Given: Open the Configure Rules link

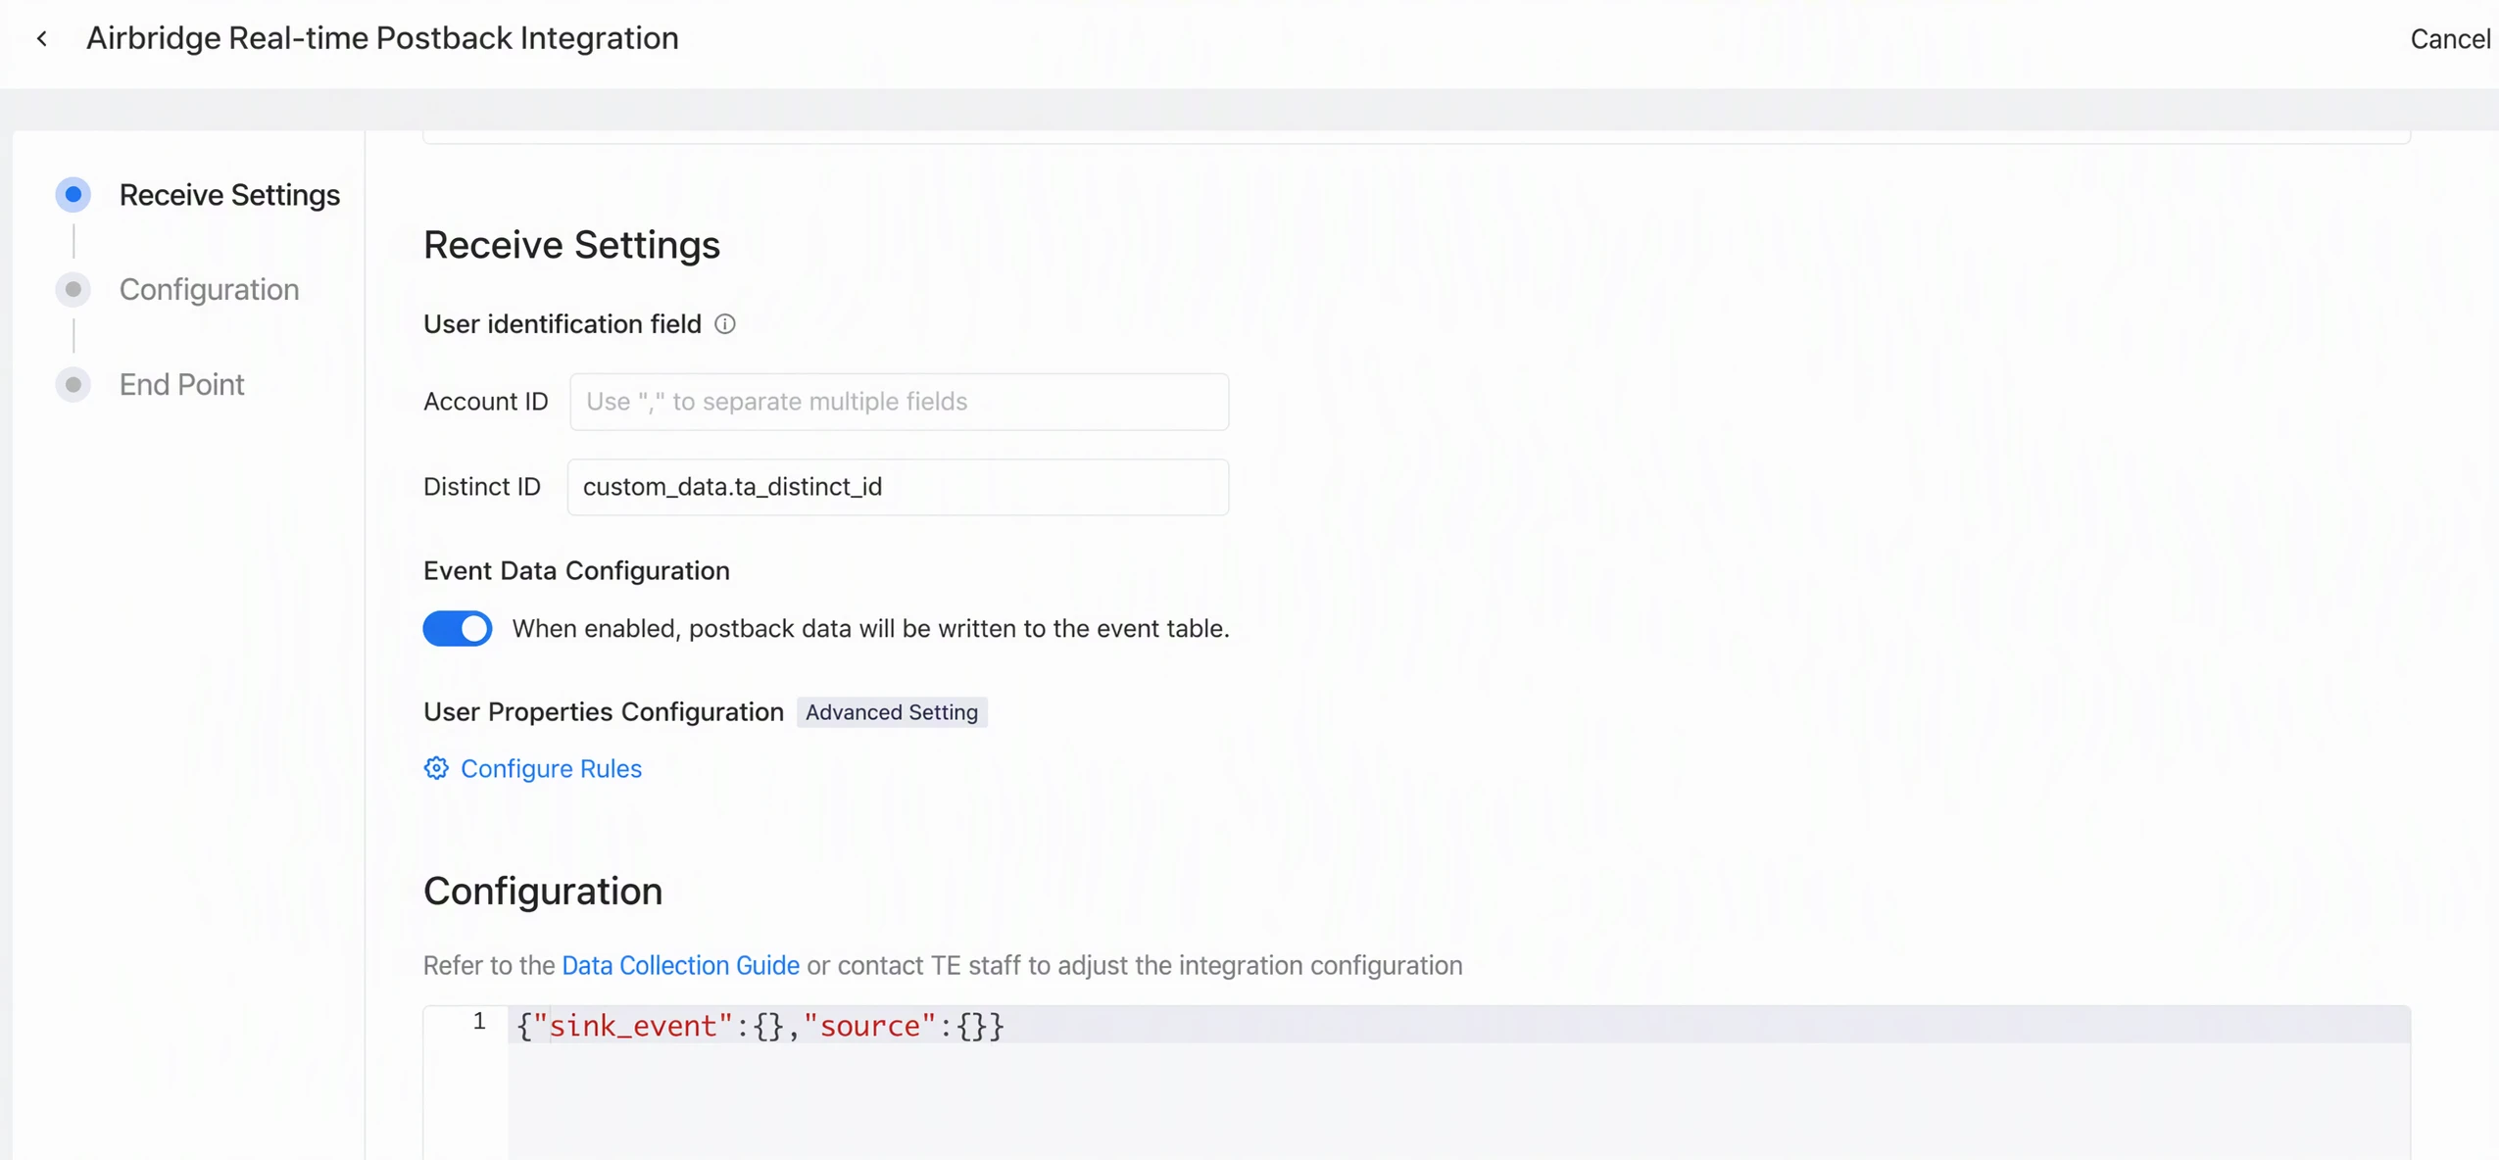Looking at the screenshot, I should pos(551,768).
